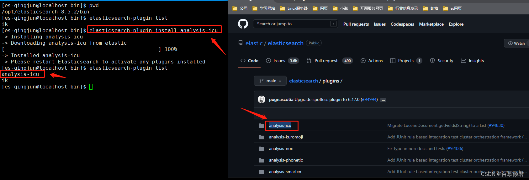Screen dimensions: 529x180
Task: Click '/opt/elasticsearch-8.5.2/bin' terminal line
Action: tap(45, 12)
